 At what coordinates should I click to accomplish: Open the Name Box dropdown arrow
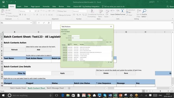coord(31,23)
